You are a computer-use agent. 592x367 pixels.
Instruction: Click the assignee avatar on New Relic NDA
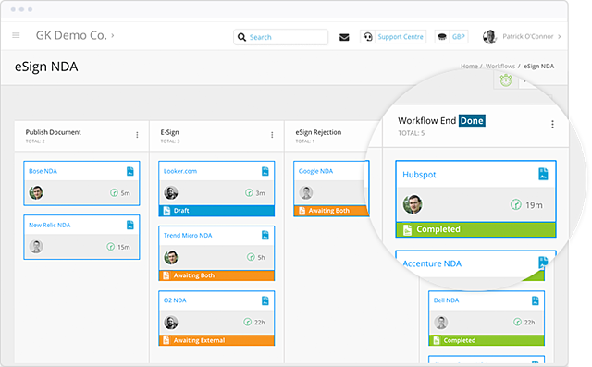tap(36, 247)
